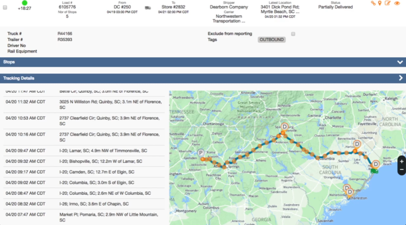The height and width of the screenshot is (225, 406).
Task: Open the edit load pencil icon
Action: [x=388, y=3]
